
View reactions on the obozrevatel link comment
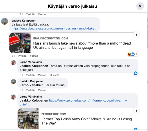[132, 54]
